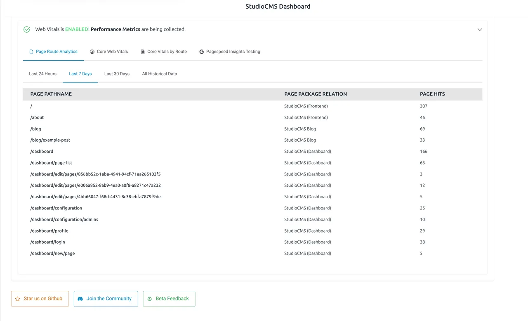The width and height of the screenshot is (528, 321).
Task: Click the Discord icon in Join the Community
Action: tap(80, 299)
